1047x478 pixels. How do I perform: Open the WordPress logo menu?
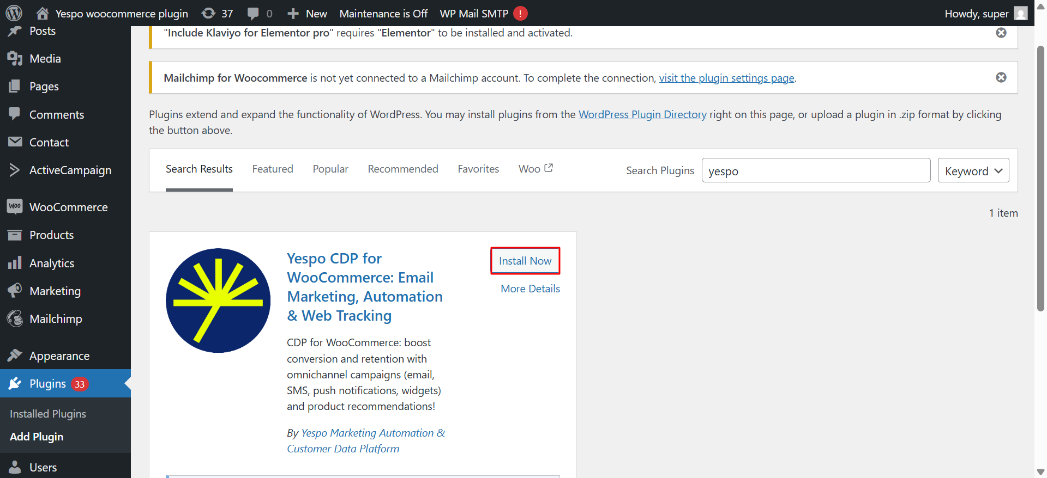(x=14, y=13)
